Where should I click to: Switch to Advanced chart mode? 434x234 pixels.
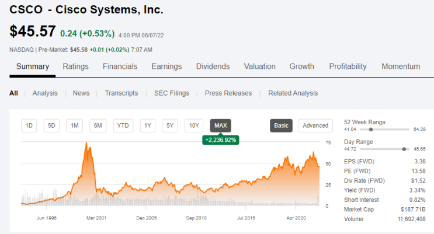[x=315, y=125]
